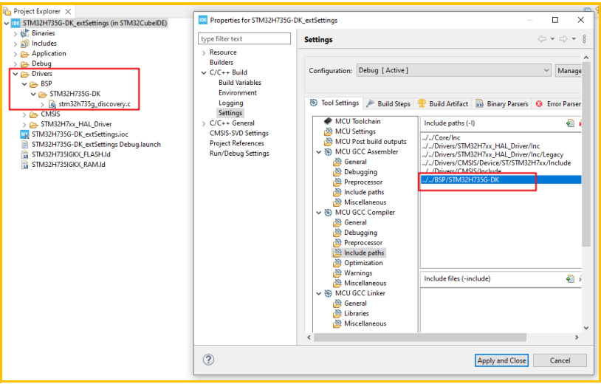Click the Manage configurations button
Viewport: 601px width, 384px height.
point(569,70)
